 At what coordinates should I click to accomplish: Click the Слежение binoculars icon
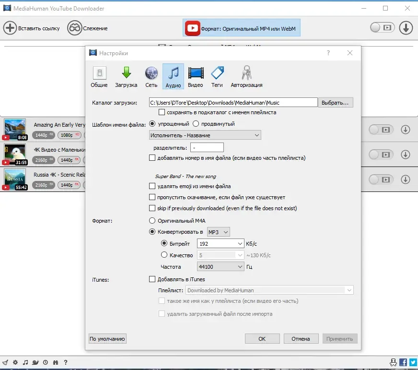coord(74,28)
